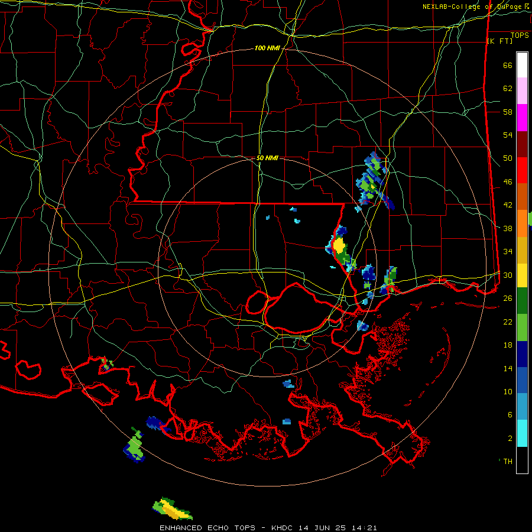Select the bright yellow legend swatch
532x532 pixels.
pyautogui.click(x=522, y=275)
